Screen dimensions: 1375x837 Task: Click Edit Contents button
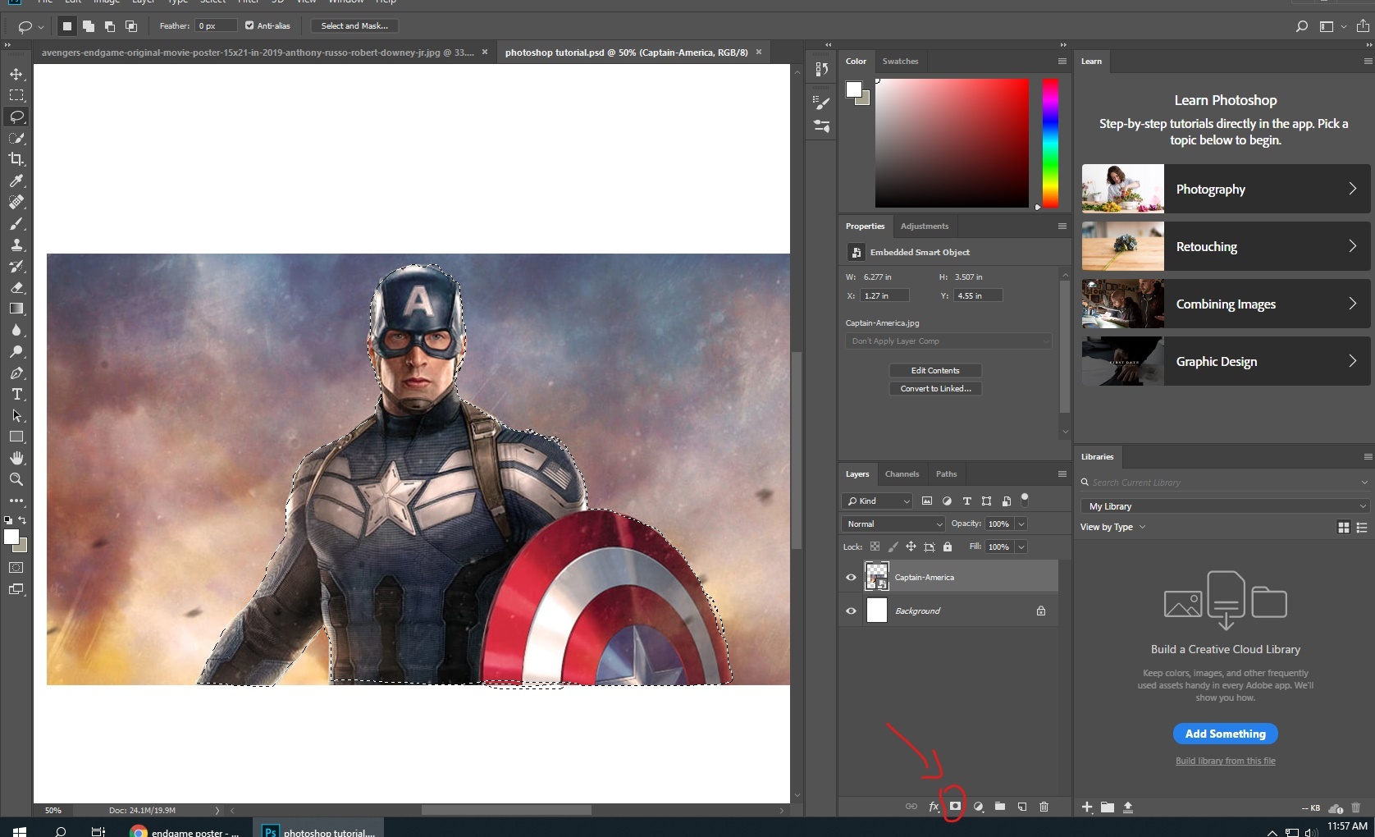click(x=935, y=370)
